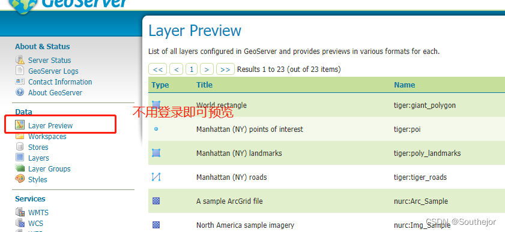This screenshot has height=232, width=505.
Task: Open Styles in the Data menu
Action: 38,179
